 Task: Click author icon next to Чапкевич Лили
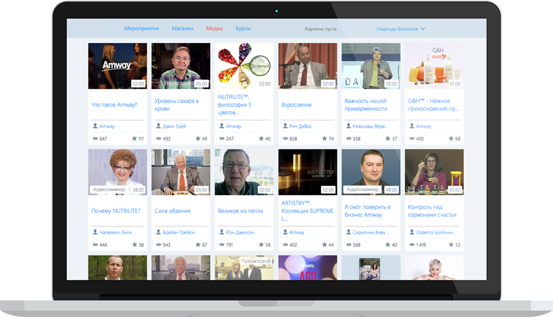tap(95, 232)
